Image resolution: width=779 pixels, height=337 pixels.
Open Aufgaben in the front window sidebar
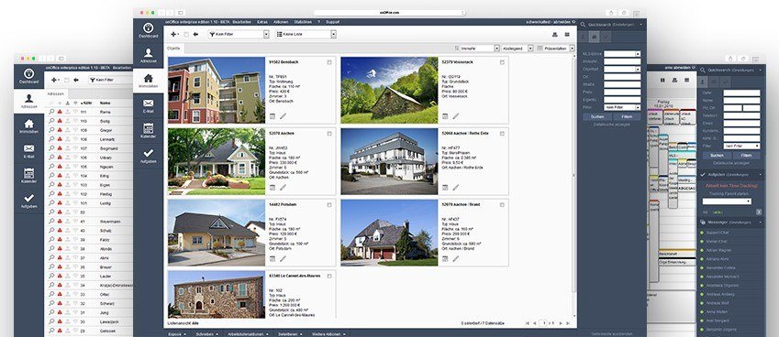tap(148, 156)
